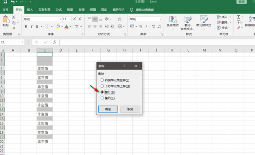Decrease font size with smaller A icon
The width and height of the screenshot is (255, 155).
point(80,19)
